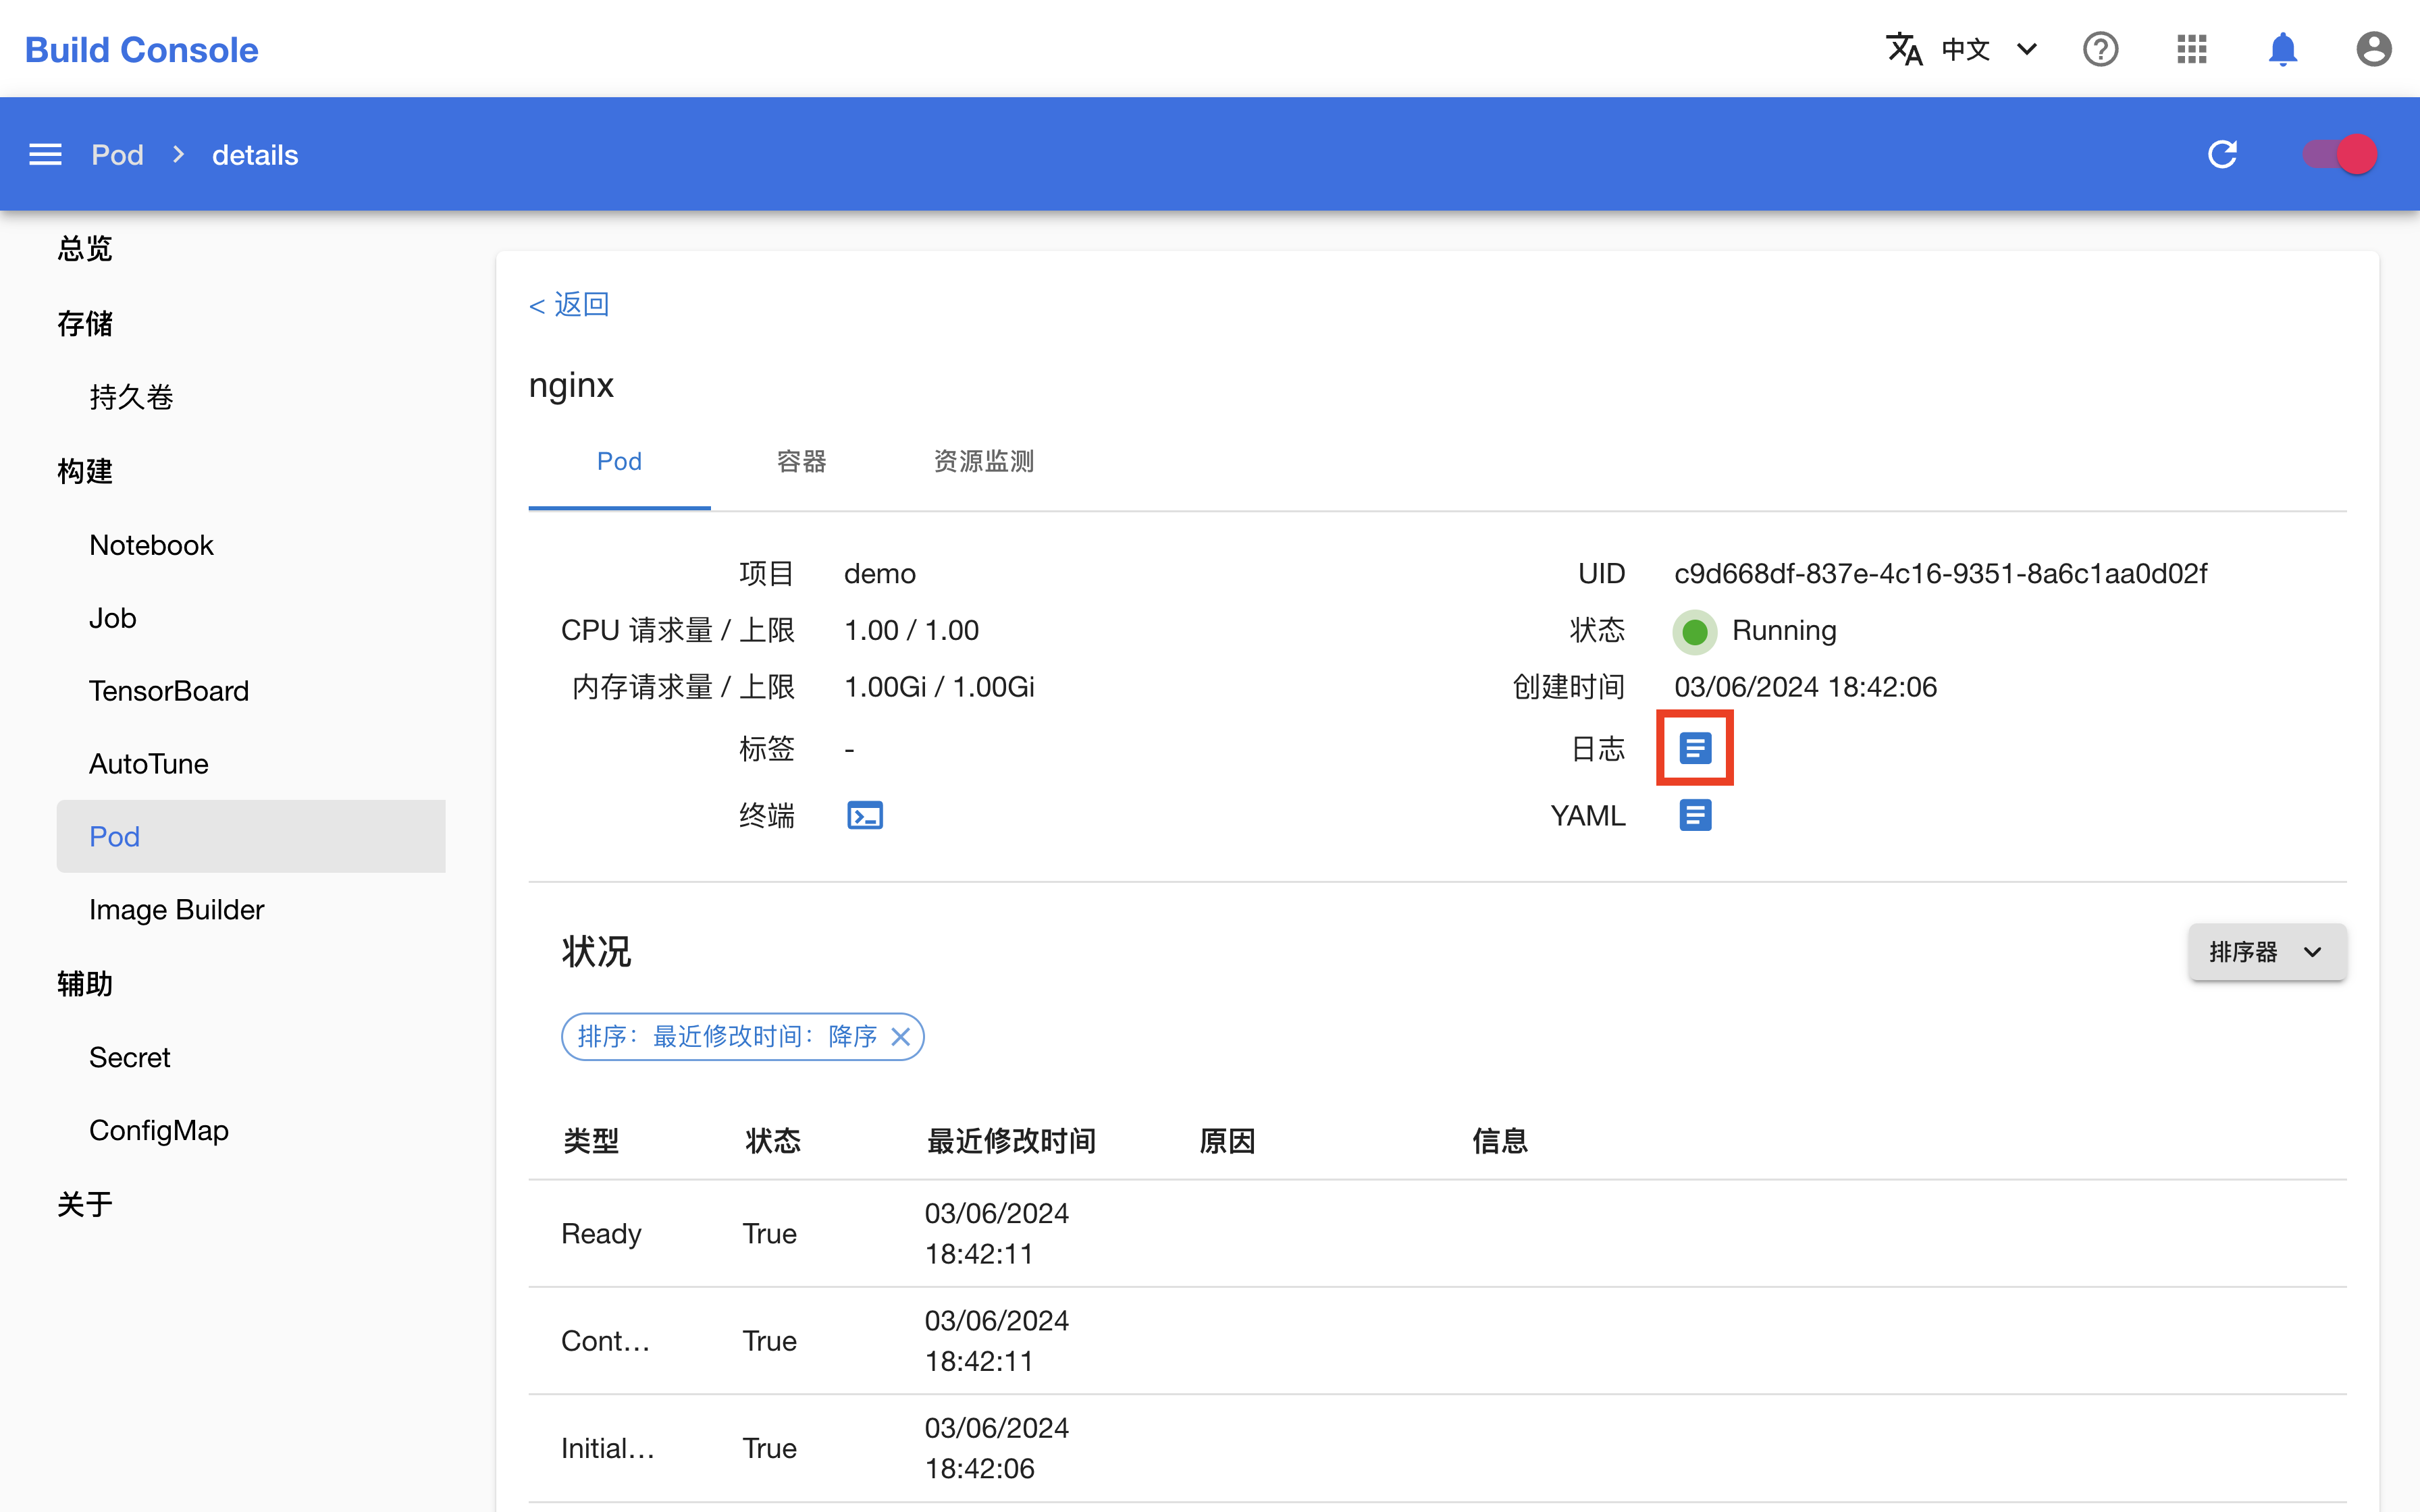This screenshot has width=2420, height=1512.
Task: Click the 辅助 section heading in sidebar
Action: (x=84, y=984)
